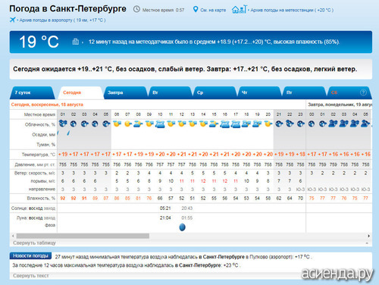Open Архив погоды на метеостанции link

292,10
